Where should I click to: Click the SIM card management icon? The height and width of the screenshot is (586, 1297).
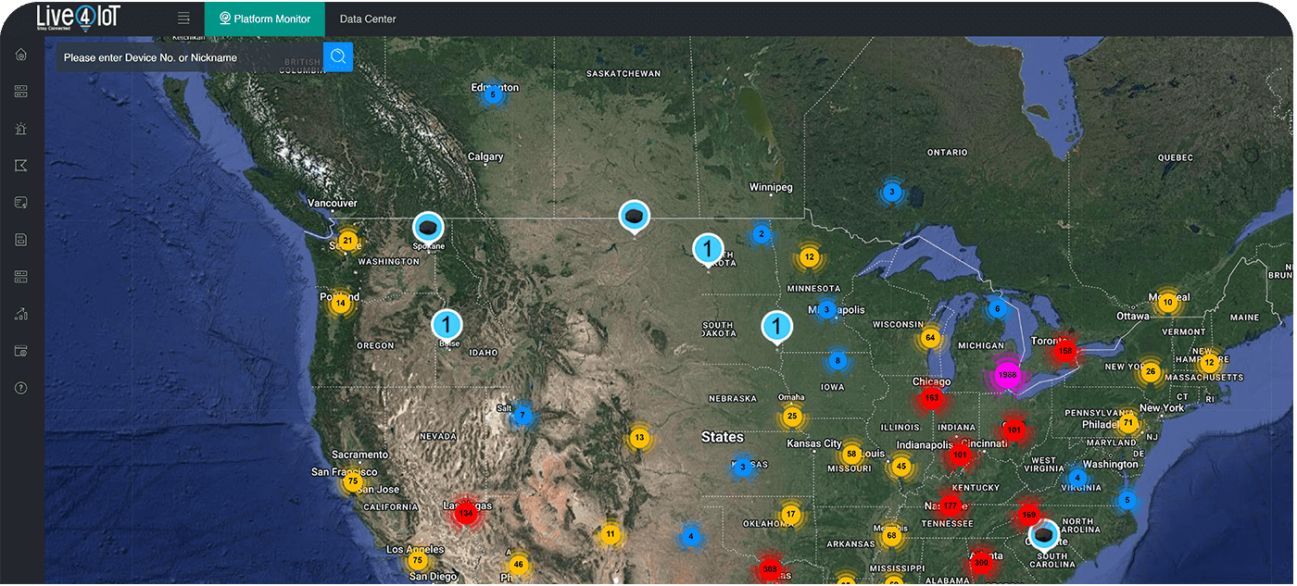point(20,239)
